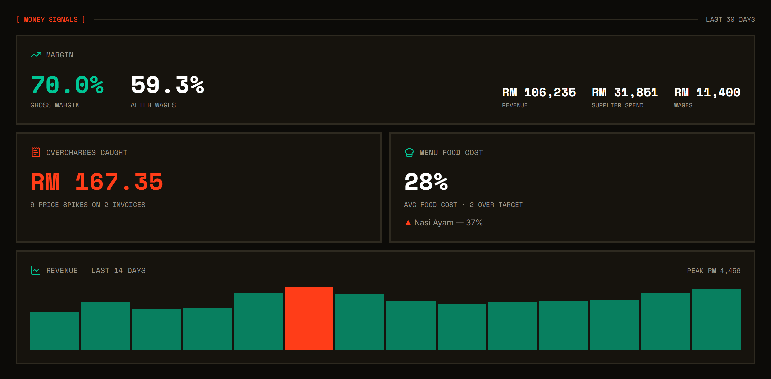Open the Nasi Ayam — 37% item
Image resolution: width=771 pixels, height=379 pixels.
[x=444, y=223]
